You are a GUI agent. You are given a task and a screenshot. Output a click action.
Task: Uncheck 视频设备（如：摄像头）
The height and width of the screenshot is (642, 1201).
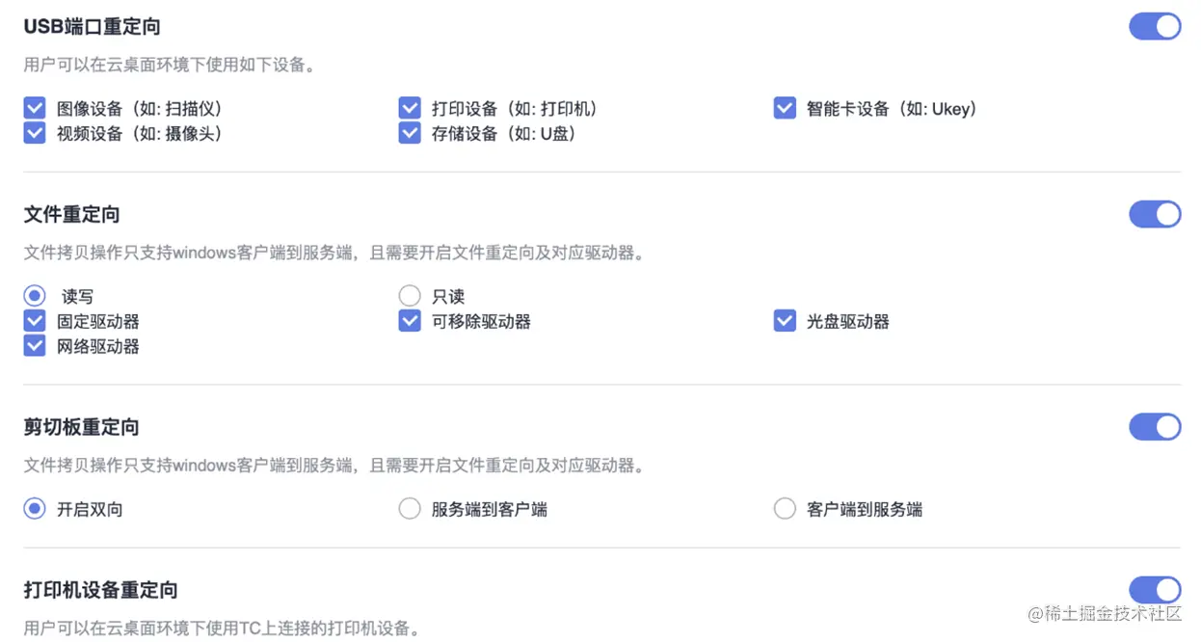tap(35, 133)
